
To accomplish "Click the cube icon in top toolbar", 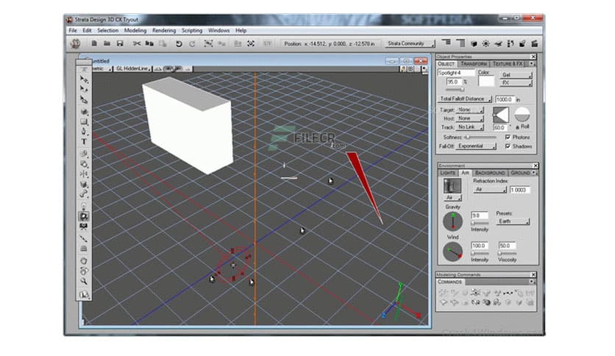I will 474,43.
